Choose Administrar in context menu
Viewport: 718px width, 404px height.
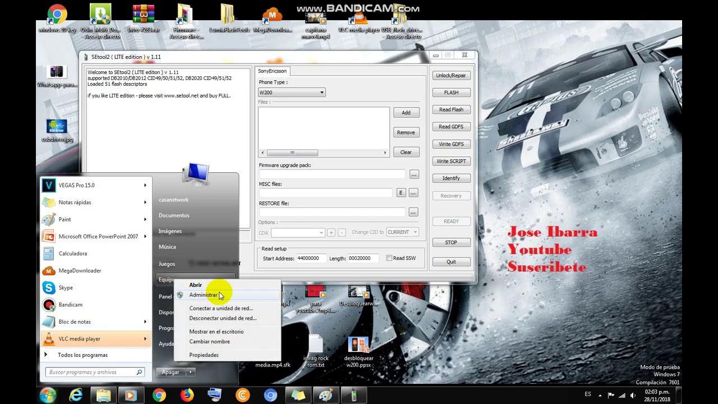(x=227, y=295)
